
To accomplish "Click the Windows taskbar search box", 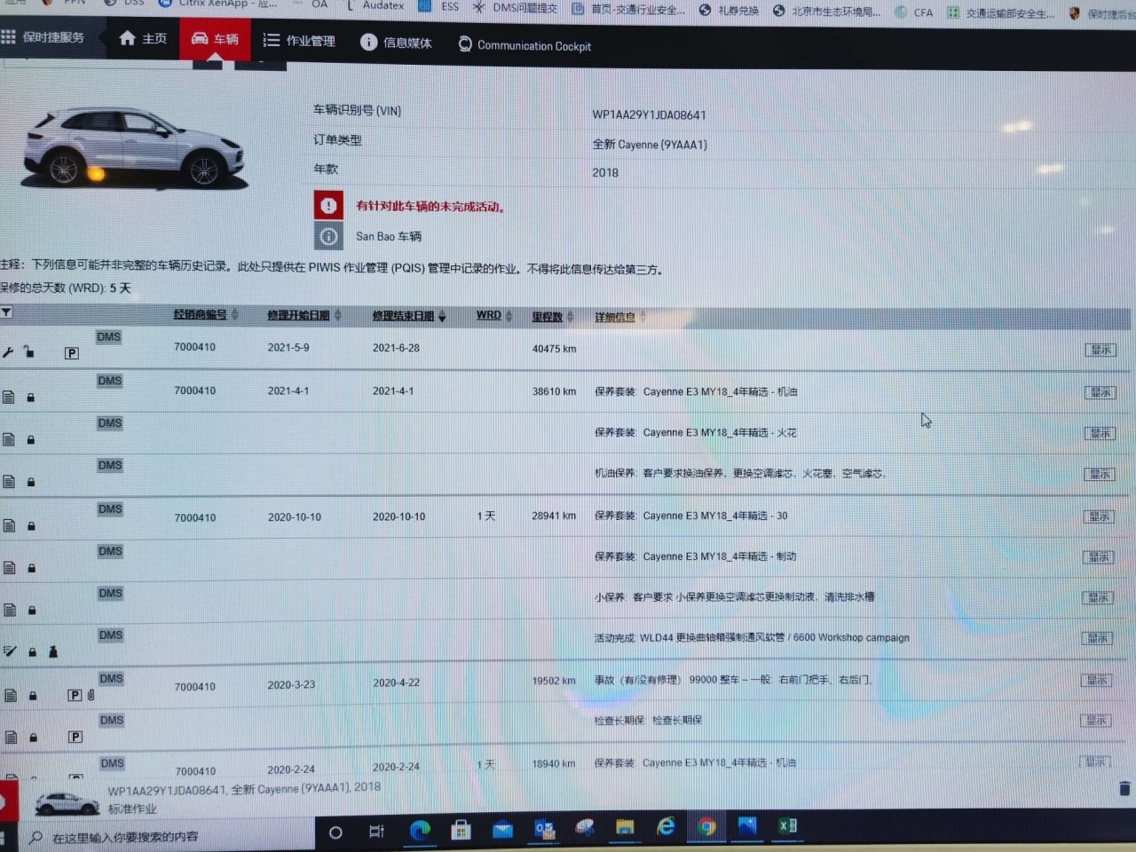I will click(x=167, y=836).
